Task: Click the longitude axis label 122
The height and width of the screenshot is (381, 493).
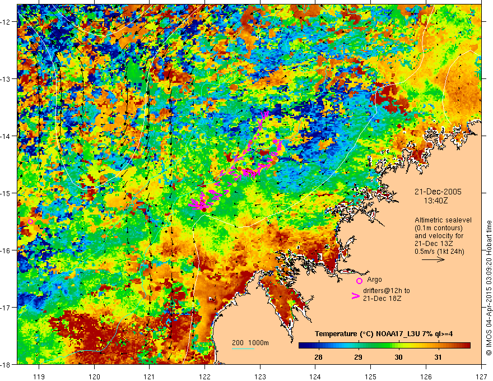Action: [x=204, y=377]
